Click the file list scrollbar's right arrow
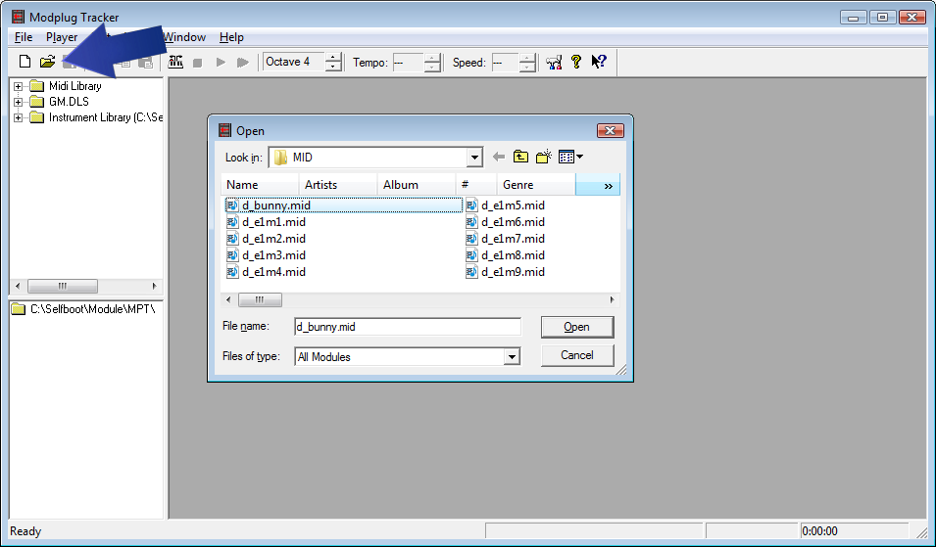The image size is (936, 547). [612, 299]
